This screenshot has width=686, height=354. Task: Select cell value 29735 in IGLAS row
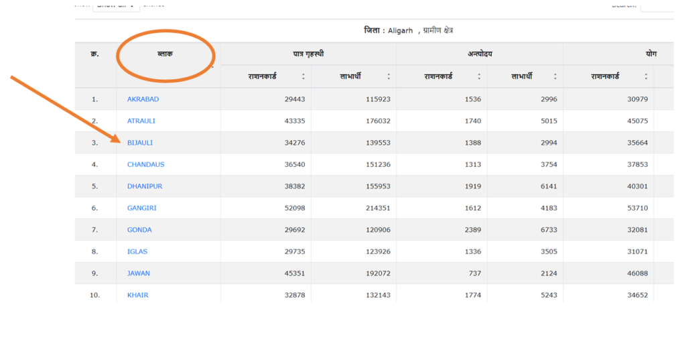click(295, 252)
